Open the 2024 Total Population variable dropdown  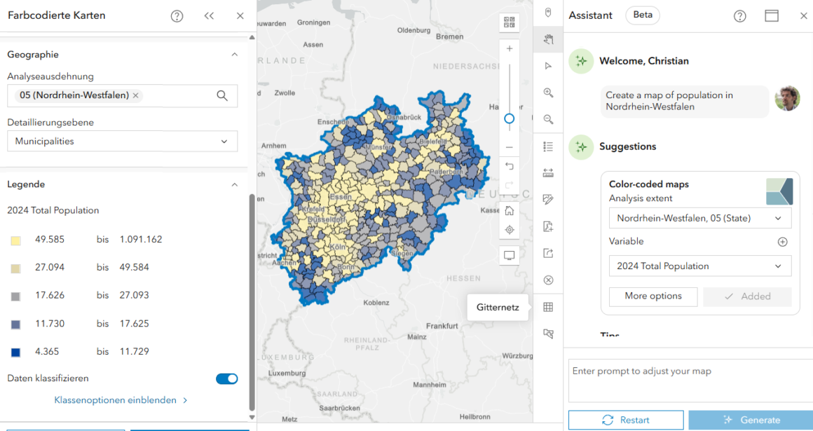pos(700,266)
